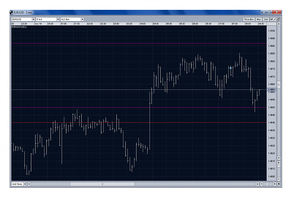Click the detach chart window icon
The height and width of the screenshot is (207, 292).
[279, 19]
